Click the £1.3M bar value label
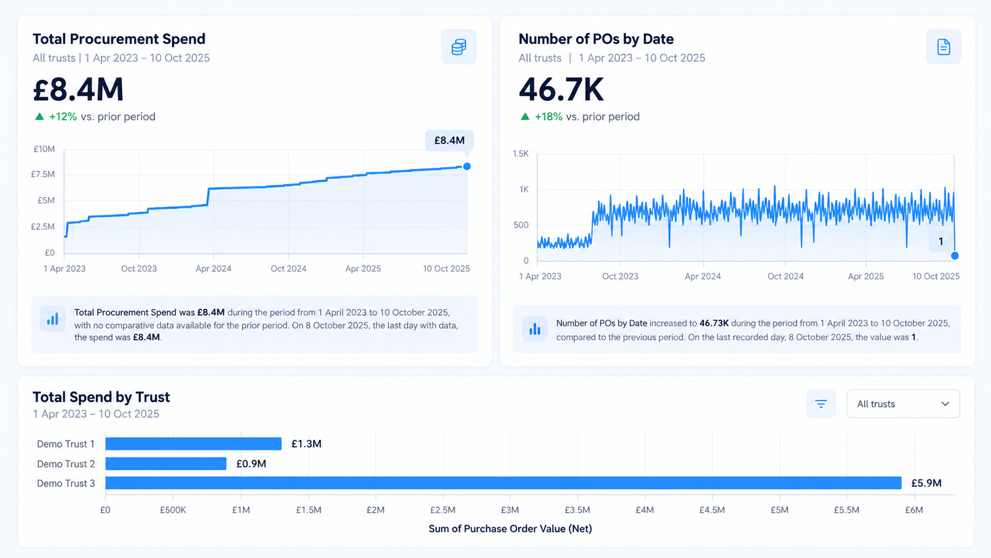The height and width of the screenshot is (558, 991). [x=307, y=444]
